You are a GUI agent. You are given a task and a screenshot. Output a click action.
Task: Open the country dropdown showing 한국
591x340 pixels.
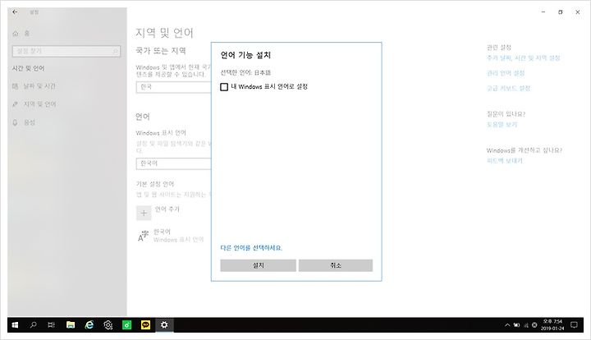[x=174, y=87]
